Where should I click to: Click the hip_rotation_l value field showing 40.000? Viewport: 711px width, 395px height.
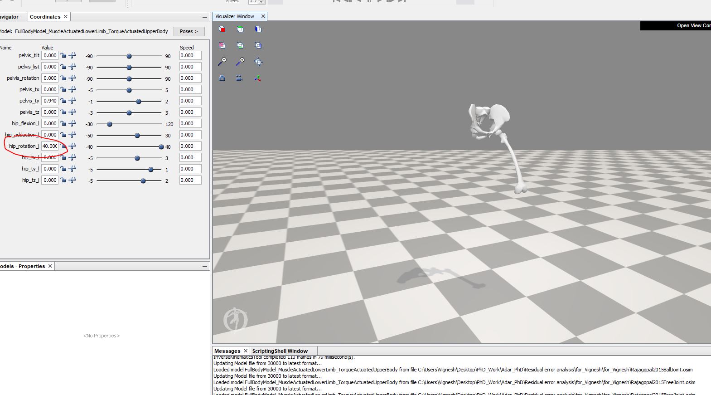point(50,146)
